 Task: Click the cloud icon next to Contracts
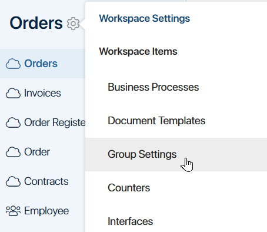click(x=13, y=181)
